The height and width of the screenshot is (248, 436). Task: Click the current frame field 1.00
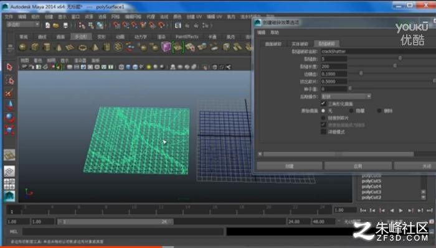[x=345, y=210]
